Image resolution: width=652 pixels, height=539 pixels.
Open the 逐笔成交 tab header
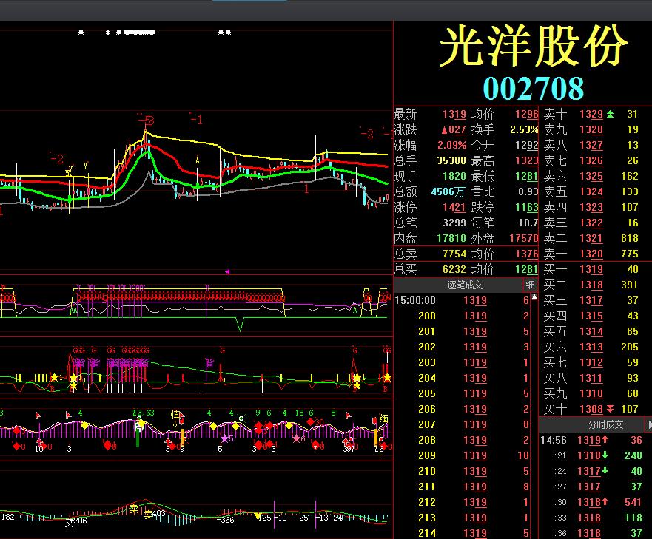(465, 285)
